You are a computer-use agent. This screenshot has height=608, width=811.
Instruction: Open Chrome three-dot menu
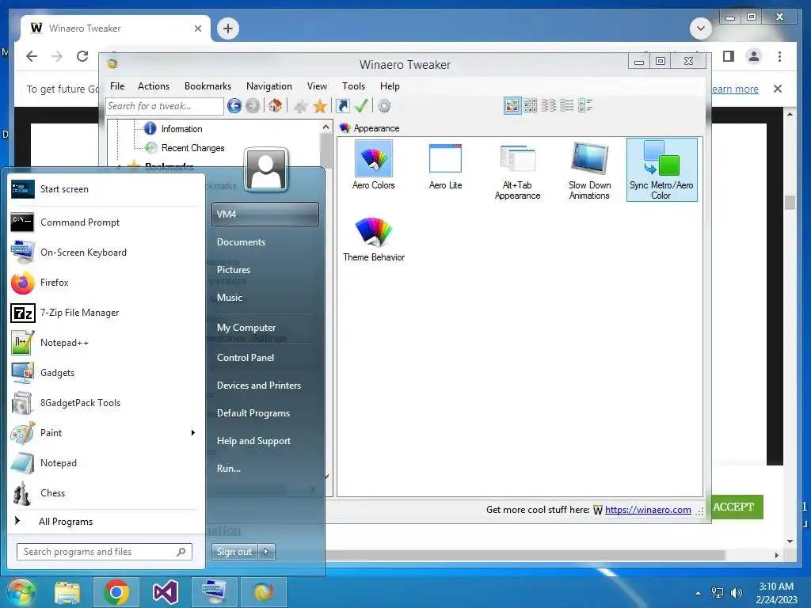779,56
